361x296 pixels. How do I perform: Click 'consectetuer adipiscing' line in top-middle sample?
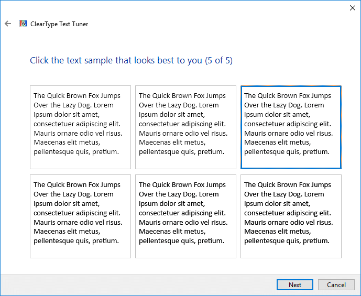click(x=182, y=124)
